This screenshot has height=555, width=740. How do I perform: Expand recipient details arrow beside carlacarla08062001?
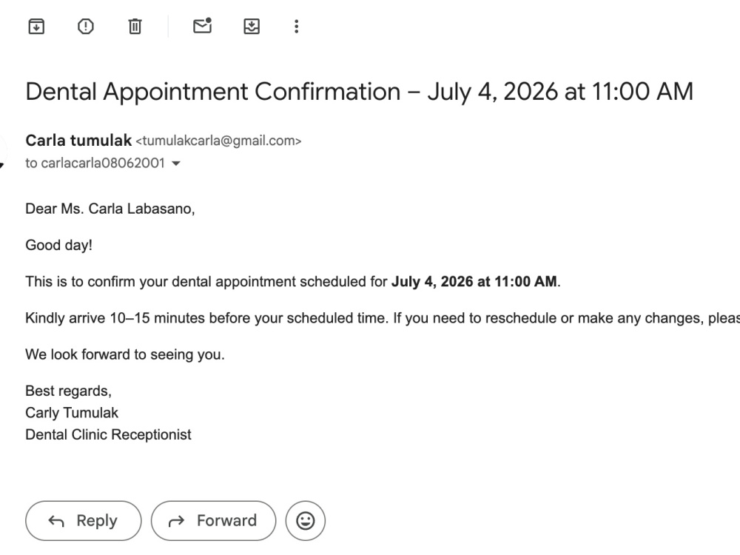[176, 164]
